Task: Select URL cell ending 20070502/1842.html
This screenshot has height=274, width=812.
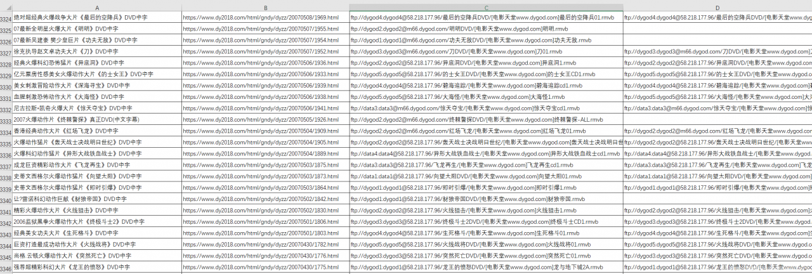Action: point(265,199)
